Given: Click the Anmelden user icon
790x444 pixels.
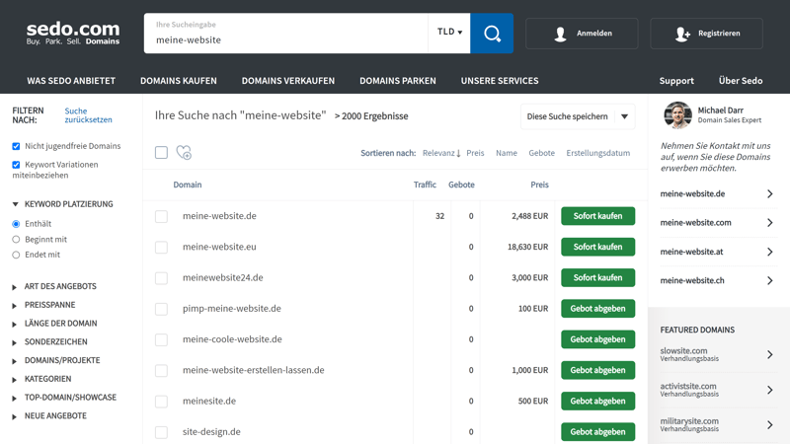Looking at the screenshot, I should (x=560, y=34).
